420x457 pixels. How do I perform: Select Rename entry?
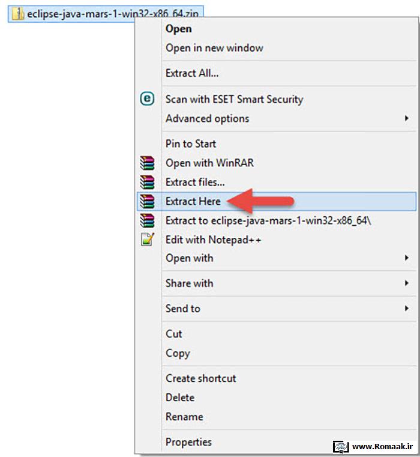click(276, 417)
